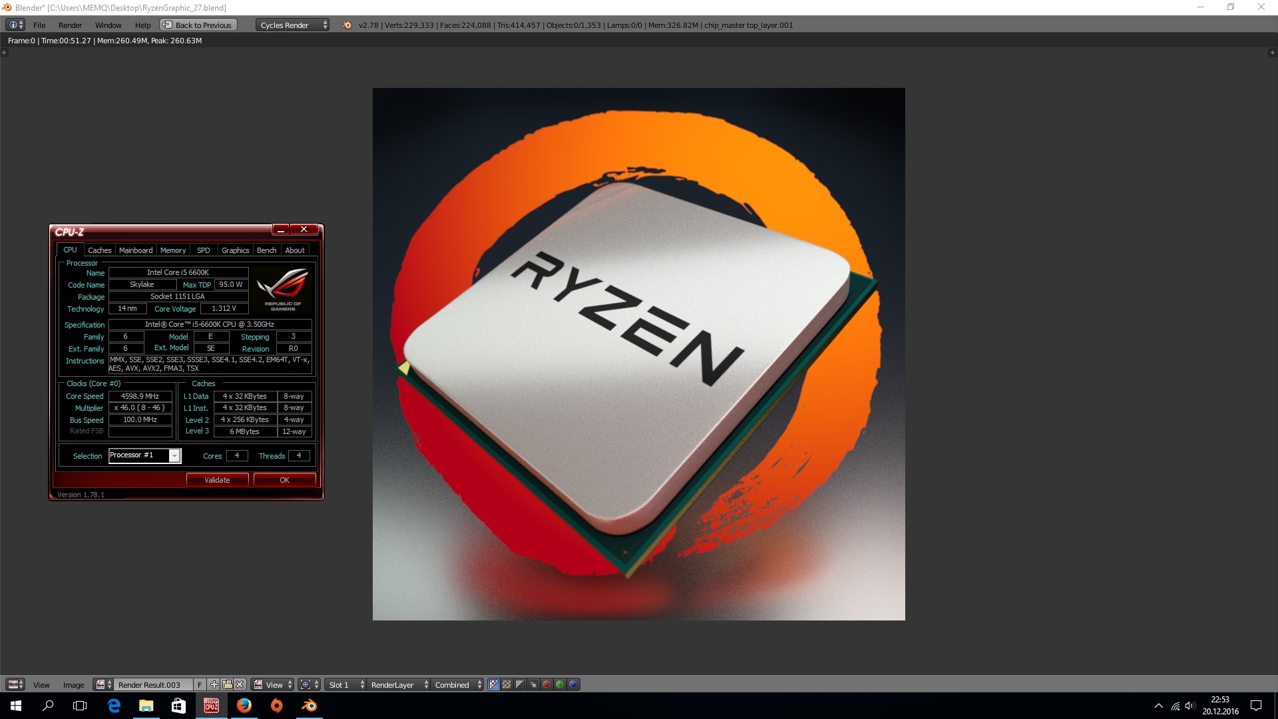Show the blue channel only
The width and height of the screenshot is (1278, 719).
point(573,684)
